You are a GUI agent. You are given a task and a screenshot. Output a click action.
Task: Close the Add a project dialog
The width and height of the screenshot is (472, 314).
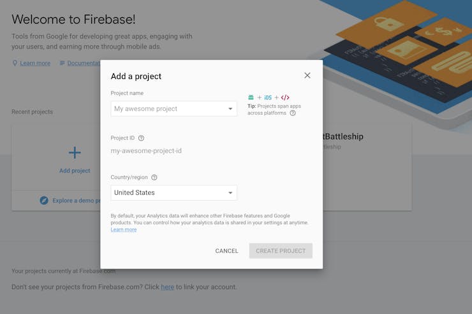pos(307,75)
